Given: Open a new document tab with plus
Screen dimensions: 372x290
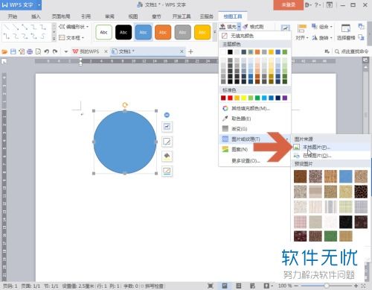Looking at the screenshot, I should (190, 51).
